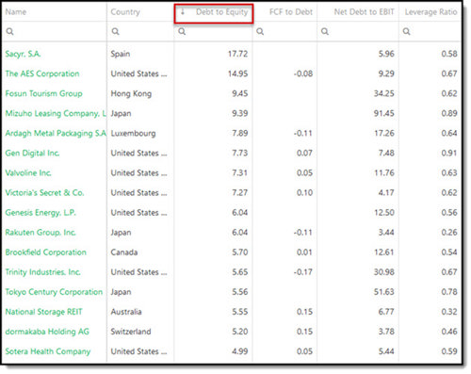Select the 0.32 Leverage Ratio value
This screenshot has width=471, height=374.
pos(449,312)
